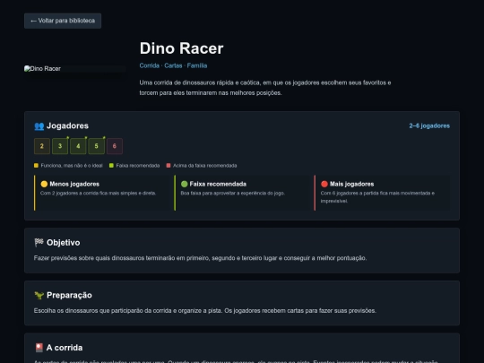484x363 pixels.
Task: Click the Menos jogadores card title
Action: tap(74, 184)
